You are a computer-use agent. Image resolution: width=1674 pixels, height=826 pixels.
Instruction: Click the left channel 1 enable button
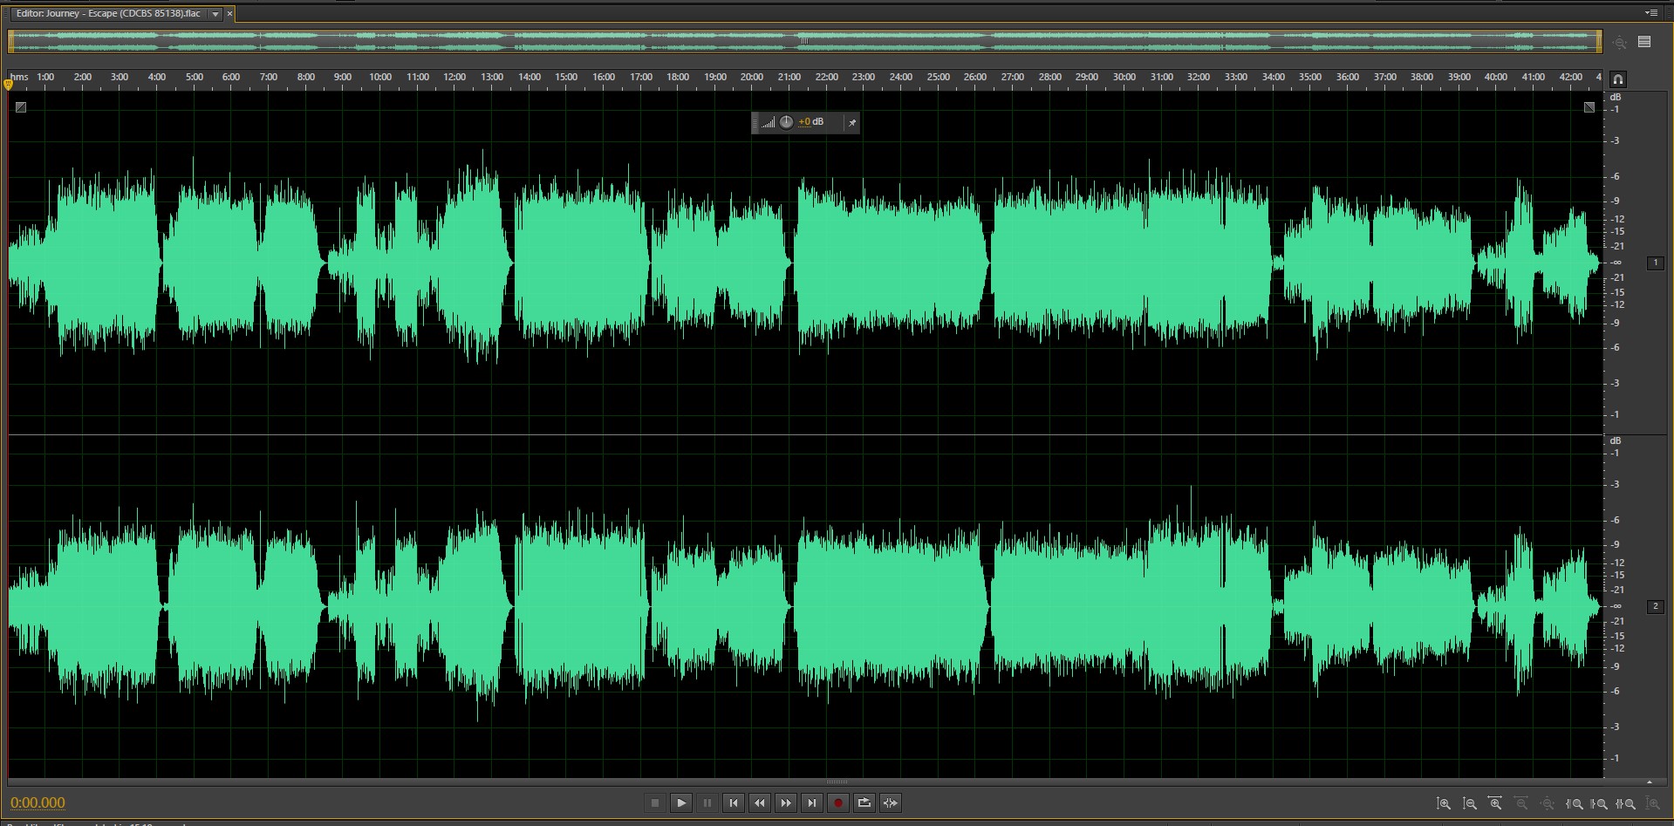tap(1655, 263)
